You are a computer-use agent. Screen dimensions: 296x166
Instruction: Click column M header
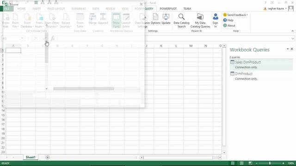pyautogui.click(x=191, y=46)
